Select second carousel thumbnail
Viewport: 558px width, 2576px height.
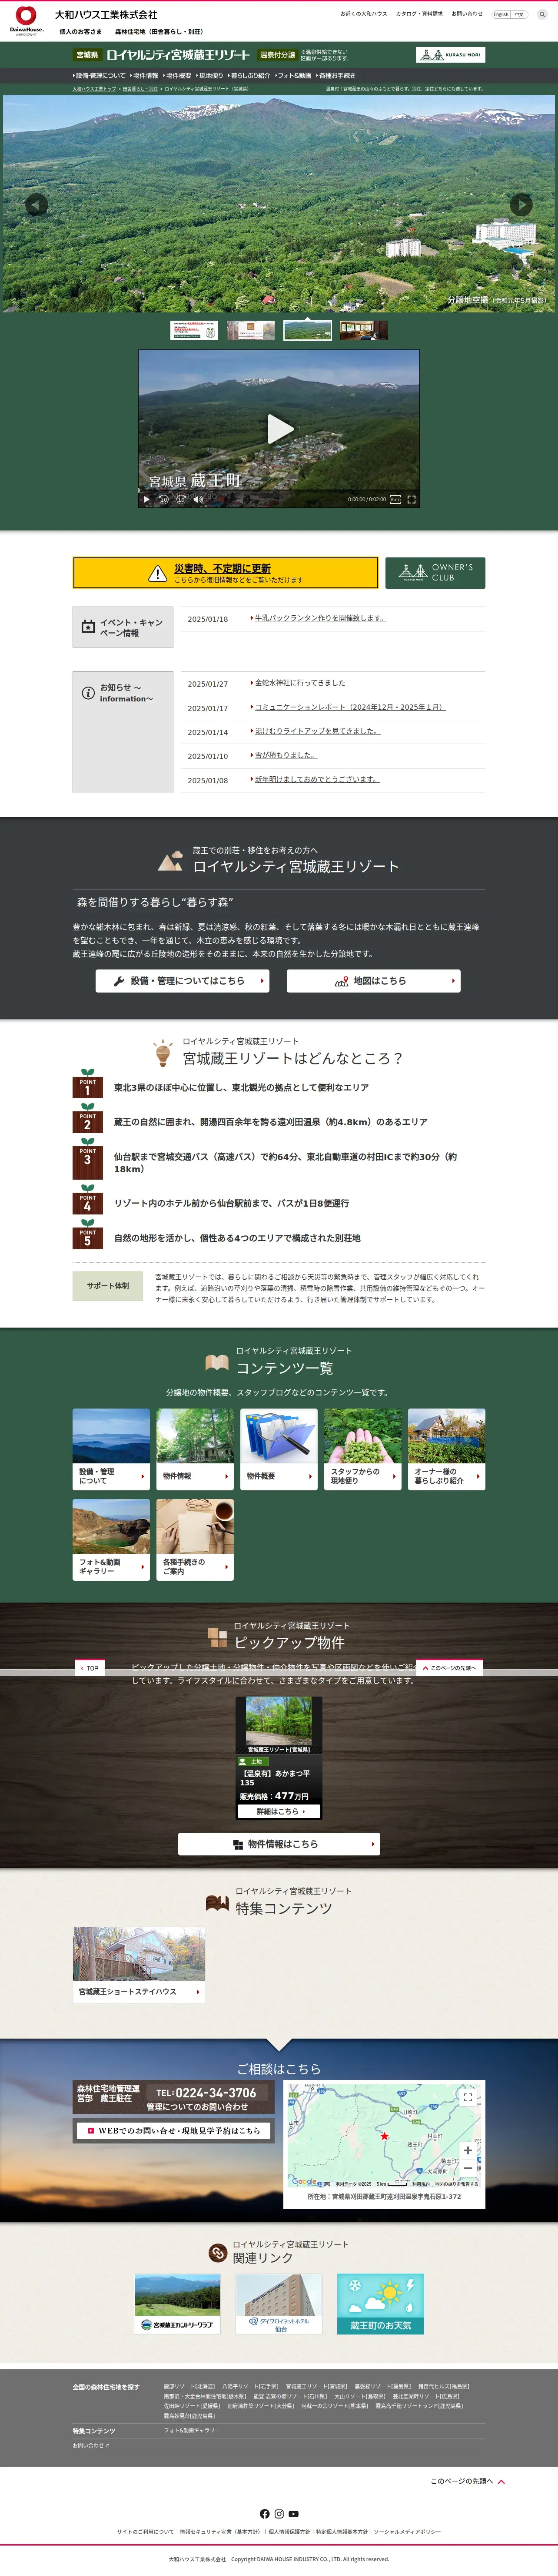pos(251,330)
